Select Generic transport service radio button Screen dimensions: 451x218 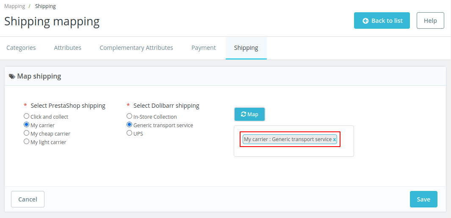pos(130,125)
